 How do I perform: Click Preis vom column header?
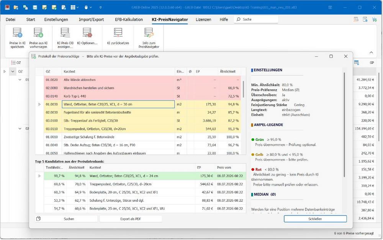[x=230, y=168]
